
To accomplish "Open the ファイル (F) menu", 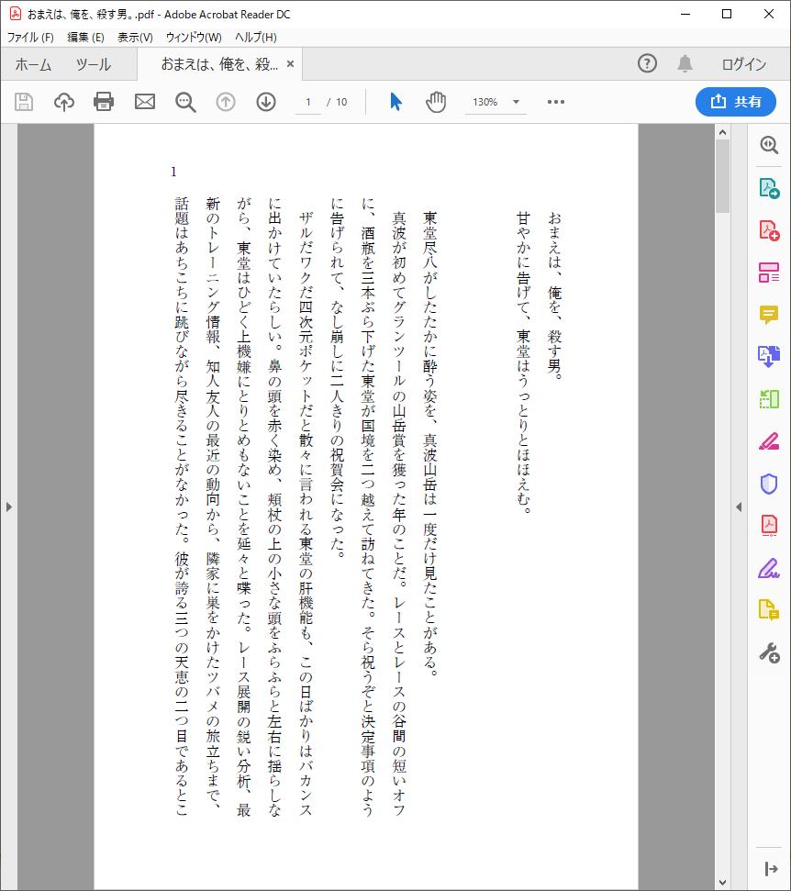I will coord(30,37).
